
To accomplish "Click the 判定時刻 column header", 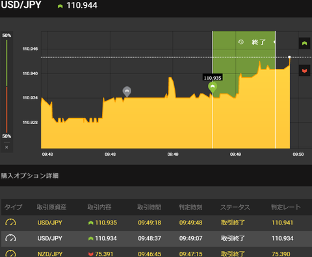I will coord(190,207).
